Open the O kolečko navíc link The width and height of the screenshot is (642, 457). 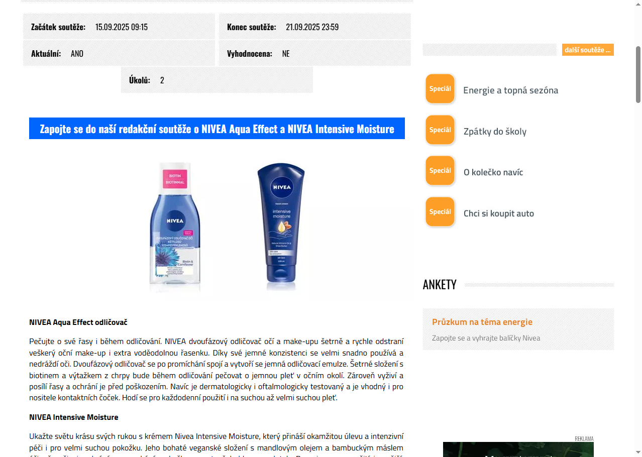[493, 172]
